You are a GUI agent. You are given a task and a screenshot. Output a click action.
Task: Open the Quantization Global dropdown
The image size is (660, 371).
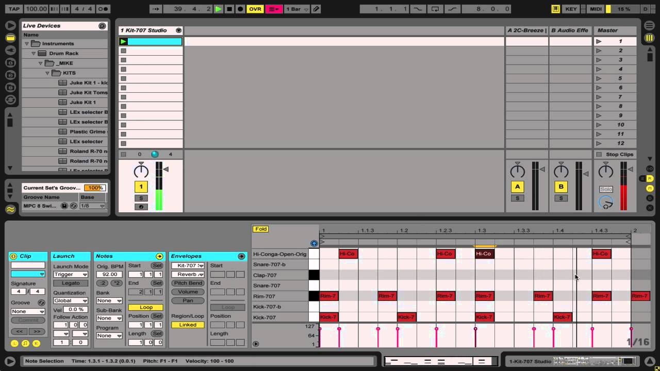click(71, 301)
